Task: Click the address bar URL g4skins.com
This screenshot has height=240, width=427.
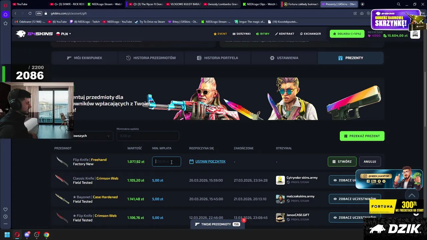Action: (x=69, y=14)
